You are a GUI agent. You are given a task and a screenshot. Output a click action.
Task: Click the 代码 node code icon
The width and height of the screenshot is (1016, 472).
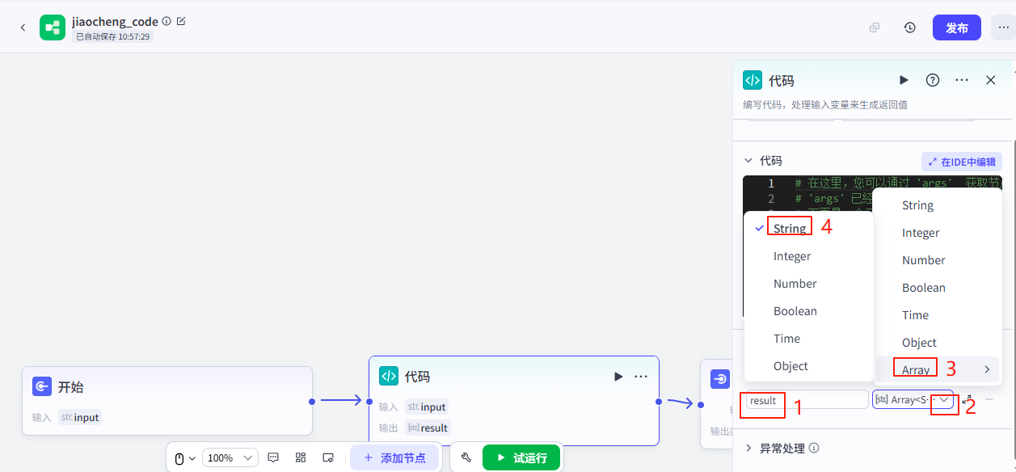click(x=389, y=376)
